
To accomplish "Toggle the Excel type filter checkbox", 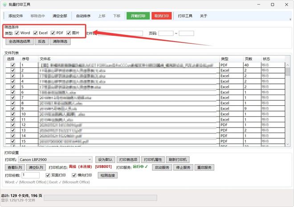I will click(36, 33).
